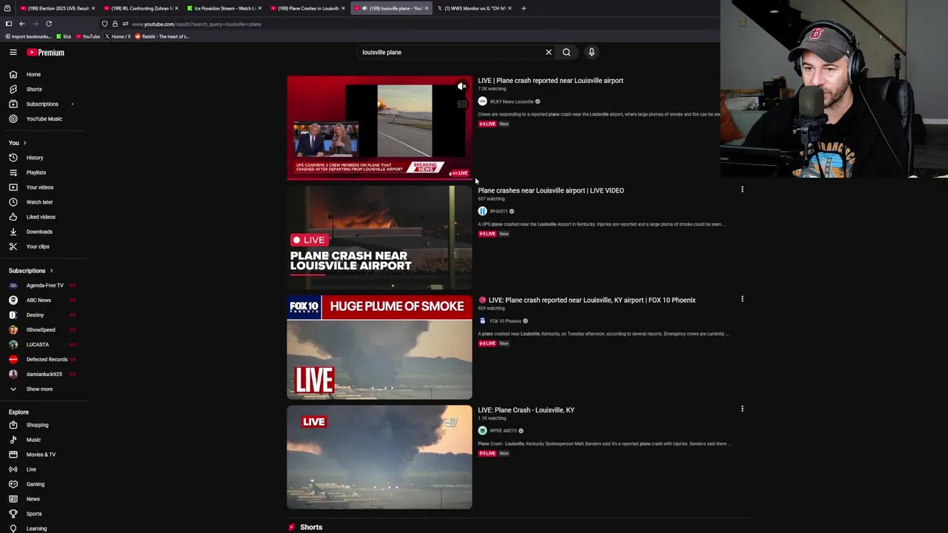948x533 pixels.
Task: Toggle closed captions on WLKY preview
Action: 461,104
